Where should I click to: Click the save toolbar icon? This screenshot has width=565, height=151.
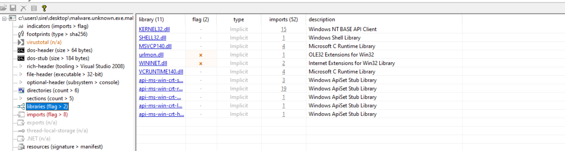tap(13, 8)
